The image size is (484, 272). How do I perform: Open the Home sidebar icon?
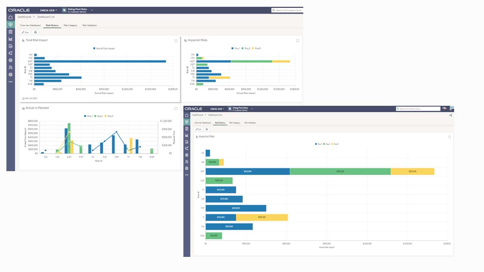pyautogui.click(x=10, y=17)
